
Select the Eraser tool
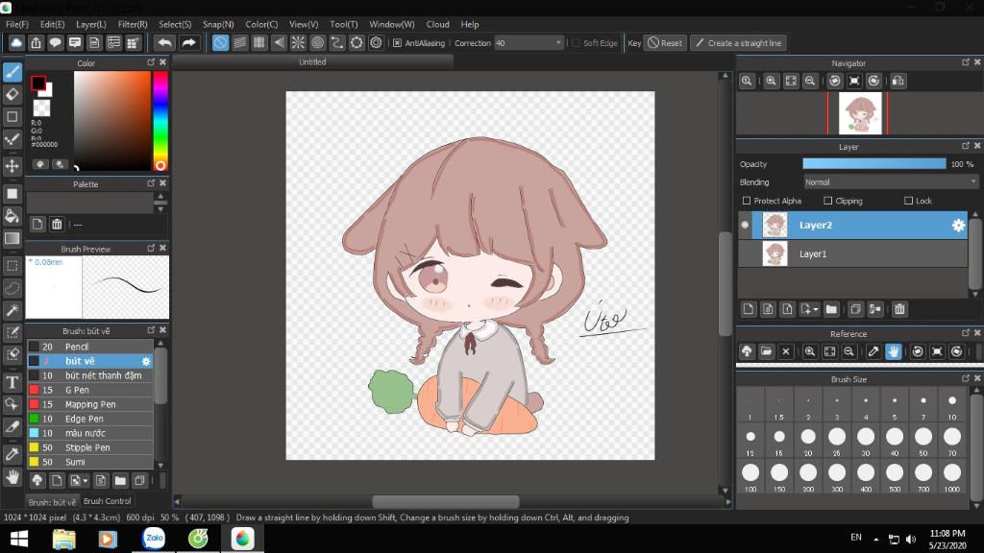[x=12, y=94]
